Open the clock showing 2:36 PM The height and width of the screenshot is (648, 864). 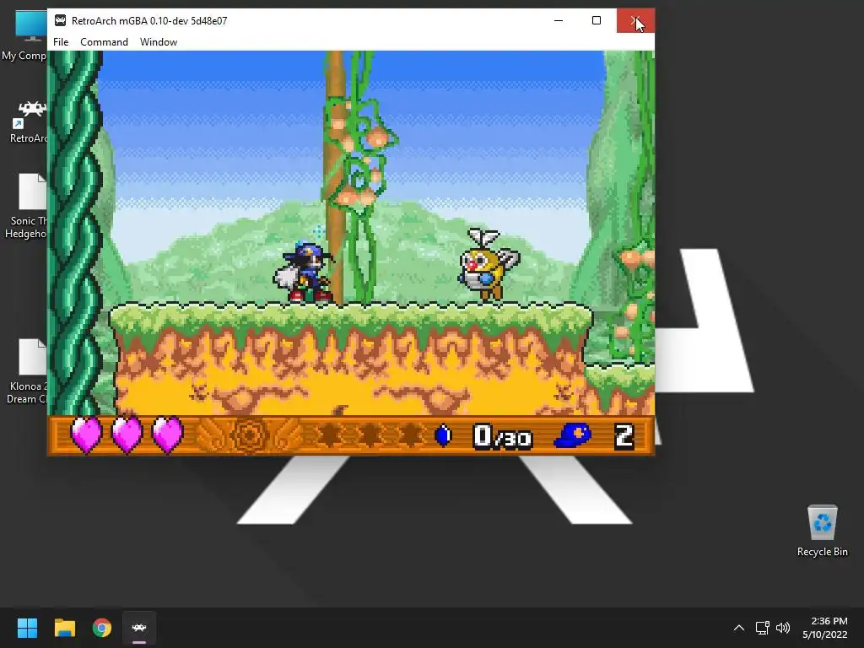click(825, 628)
